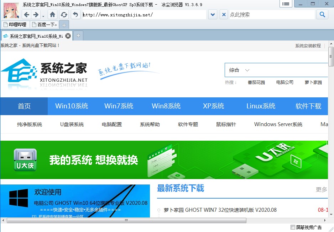The image size is (334, 232).
Task: Click the horizontal scrollbar right arrow
Action: click(325, 220)
